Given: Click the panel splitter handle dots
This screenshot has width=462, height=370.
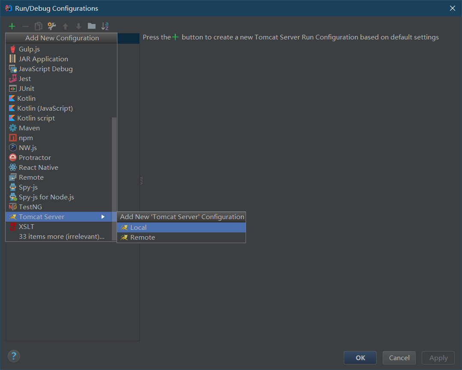Looking at the screenshot, I should pos(141,180).
